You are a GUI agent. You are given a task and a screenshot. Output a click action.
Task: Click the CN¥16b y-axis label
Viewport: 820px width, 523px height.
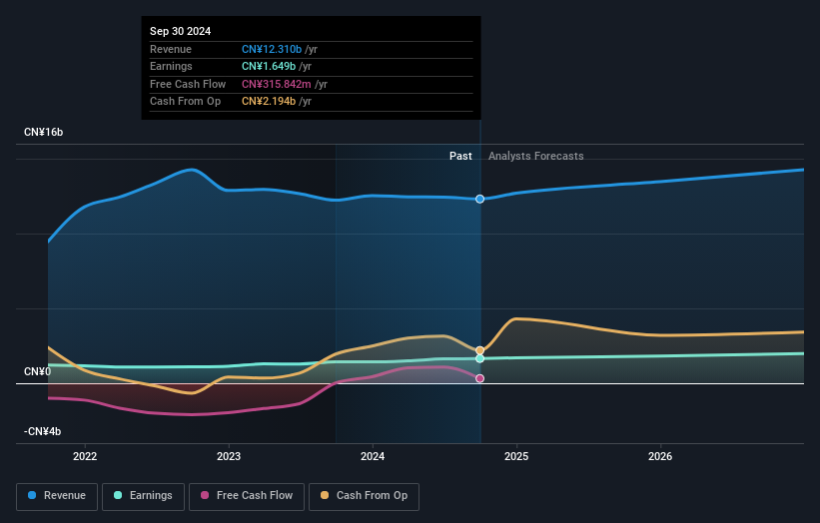43,132
